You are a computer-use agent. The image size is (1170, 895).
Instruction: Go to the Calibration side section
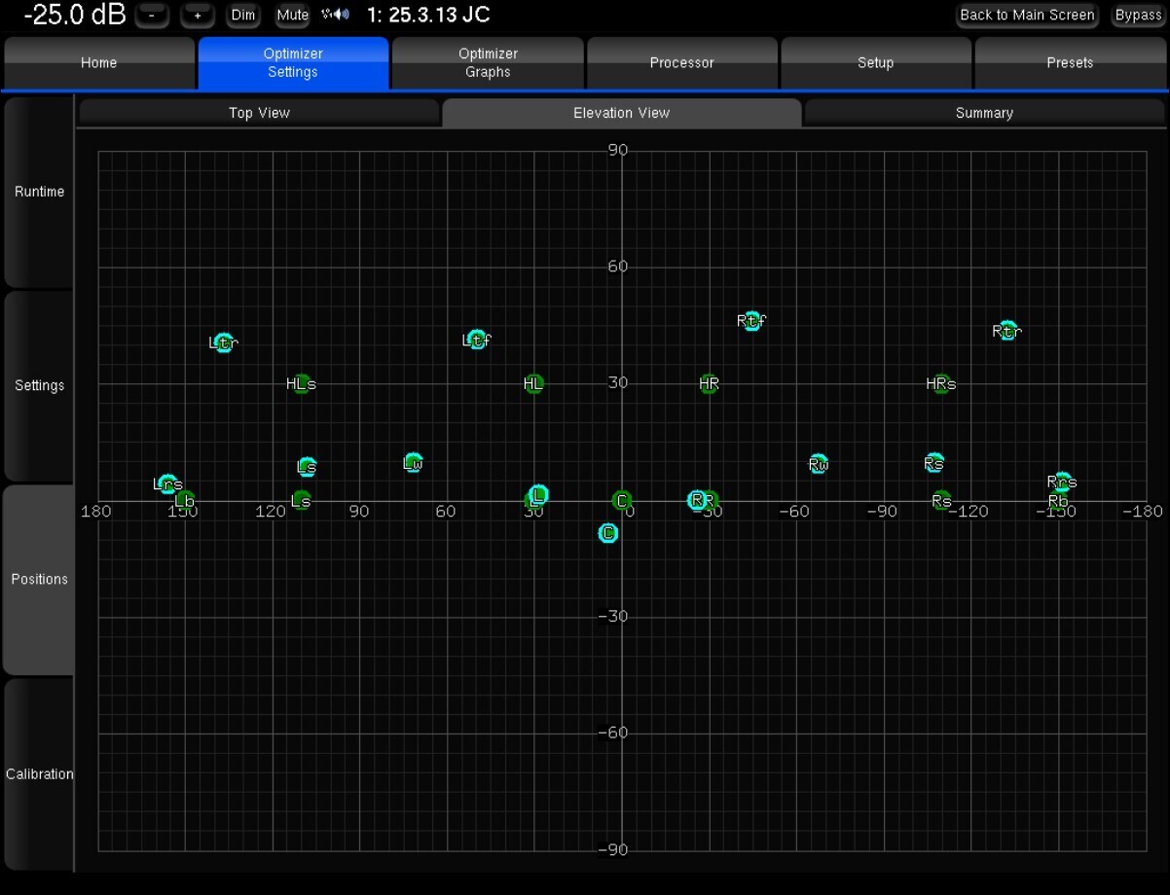(39, 773)
